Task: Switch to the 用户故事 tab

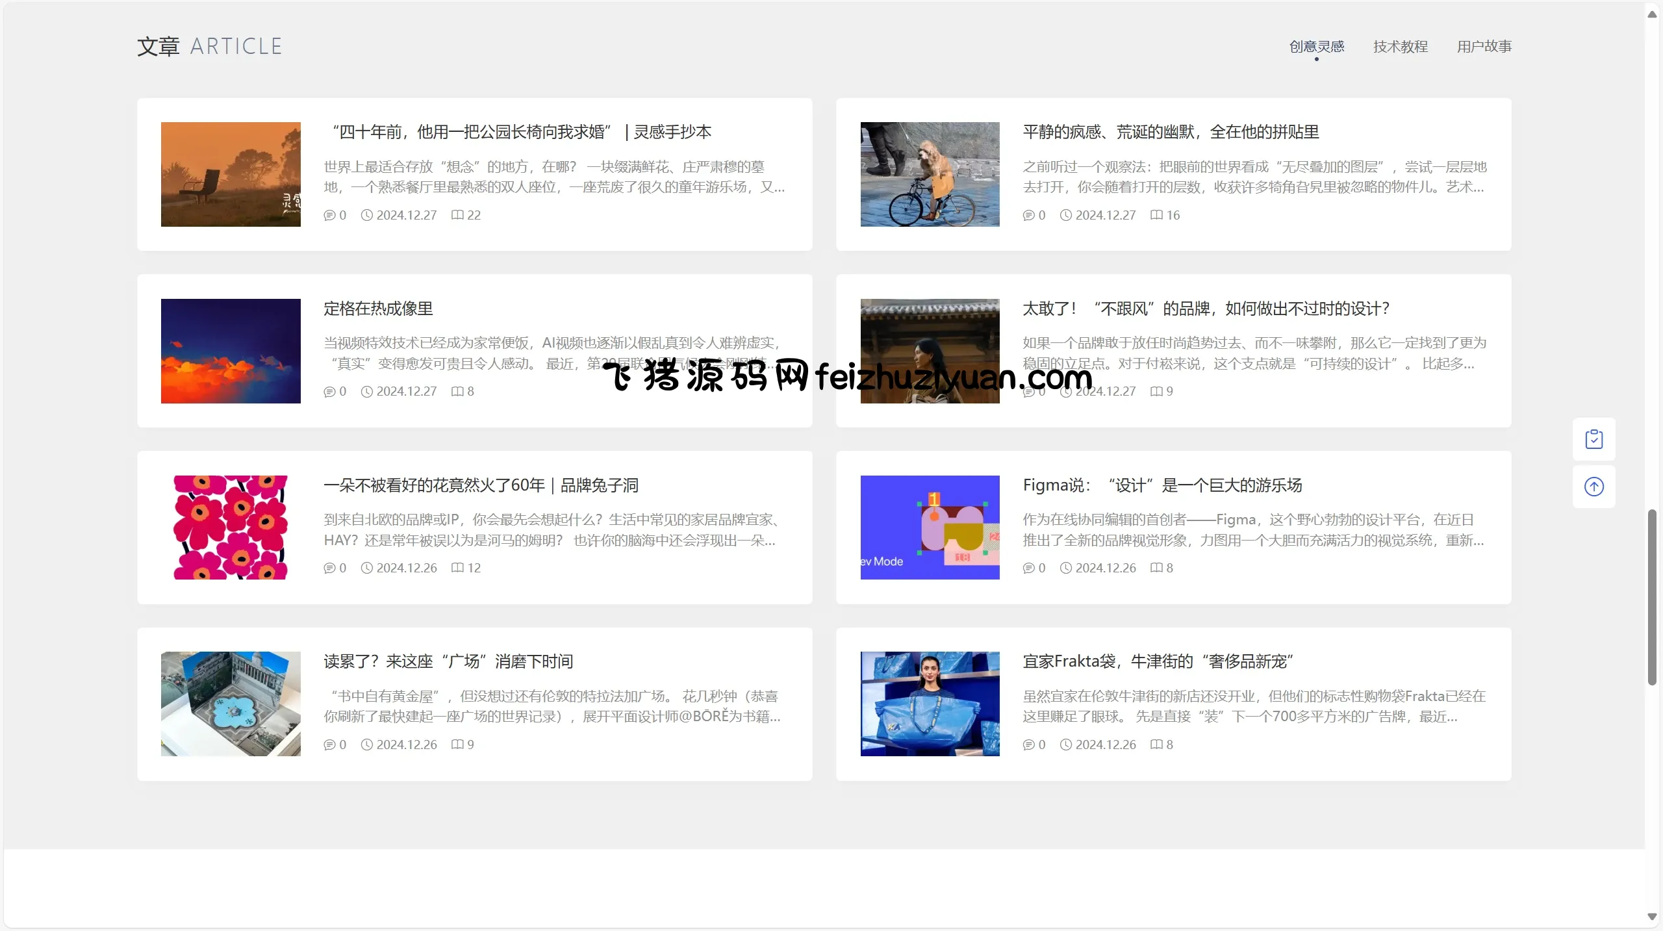Action: [x=1484, y=47]
